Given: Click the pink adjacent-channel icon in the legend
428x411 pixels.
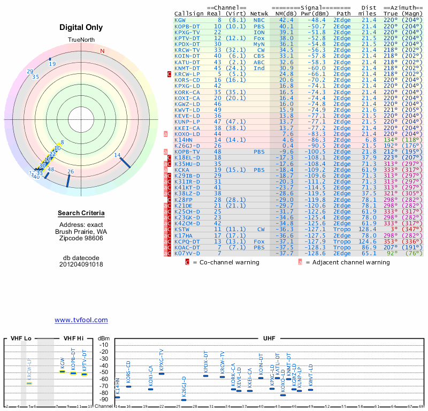Looking at the screenshot, I should [x=300, y=262].
